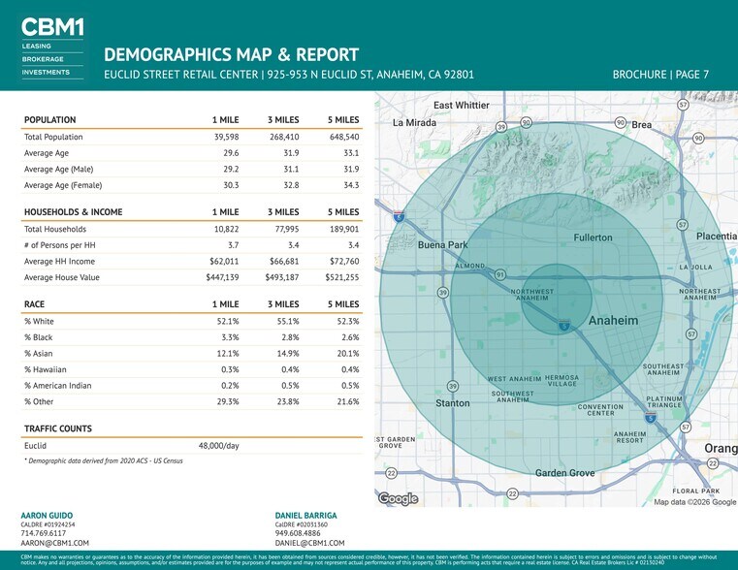Click the Map data ©2026 Google attribution

[694, 501]
